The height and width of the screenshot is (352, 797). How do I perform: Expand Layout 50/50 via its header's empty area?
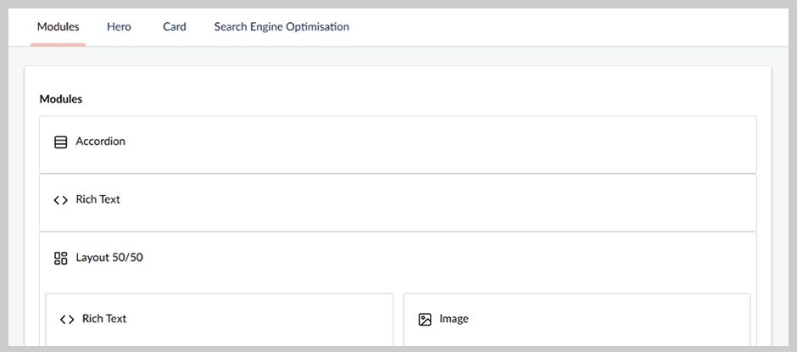(509, 258)
